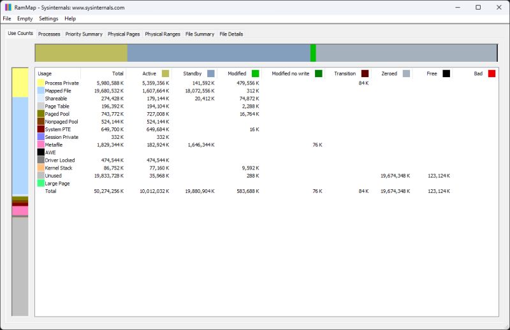
Task: Click the RamMap app icon in title bar
Action: [8, 7]
